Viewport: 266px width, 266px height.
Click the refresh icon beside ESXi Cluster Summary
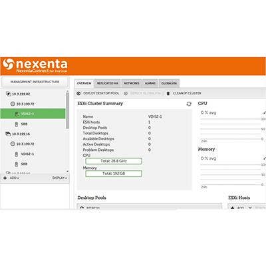tap(189, 104)
